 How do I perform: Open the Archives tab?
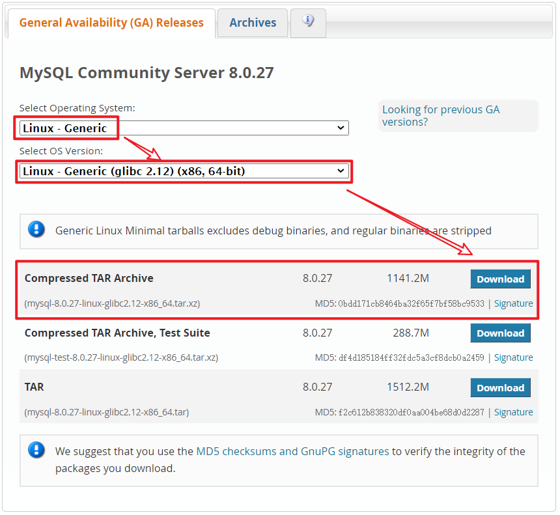253,23
